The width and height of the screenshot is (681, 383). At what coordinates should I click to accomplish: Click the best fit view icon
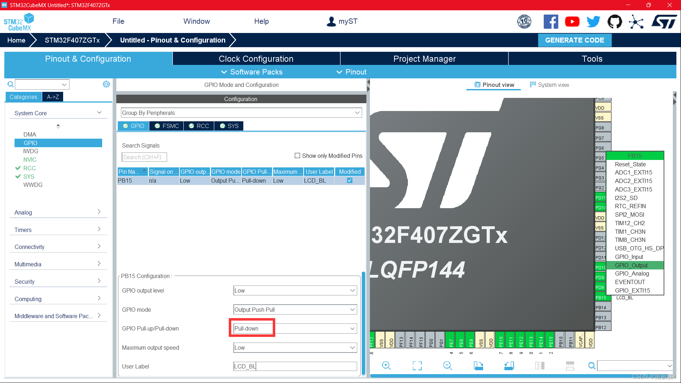click(417, 365)
